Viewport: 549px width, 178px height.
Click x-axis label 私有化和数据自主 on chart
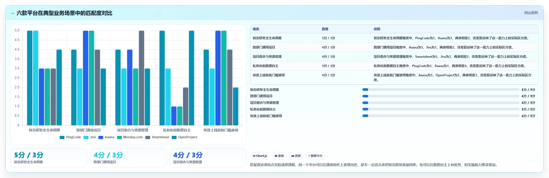tap(177, 130)
